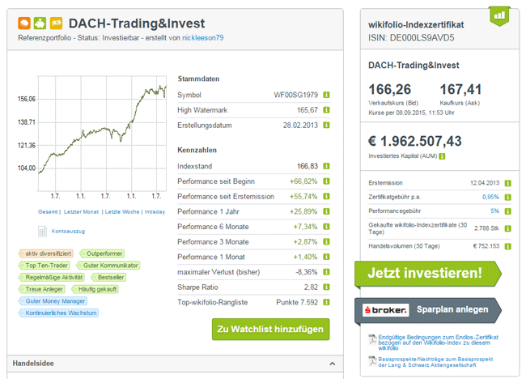Click the ISIN DE000LS9AVD5 text

411,37
